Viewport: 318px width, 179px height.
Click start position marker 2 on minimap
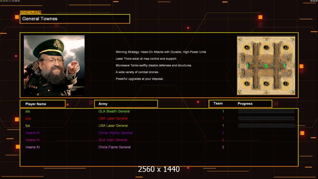(285, 47)
